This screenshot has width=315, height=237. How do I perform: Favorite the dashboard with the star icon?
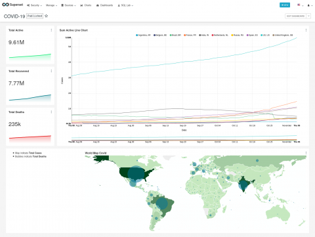pos(47,16)
